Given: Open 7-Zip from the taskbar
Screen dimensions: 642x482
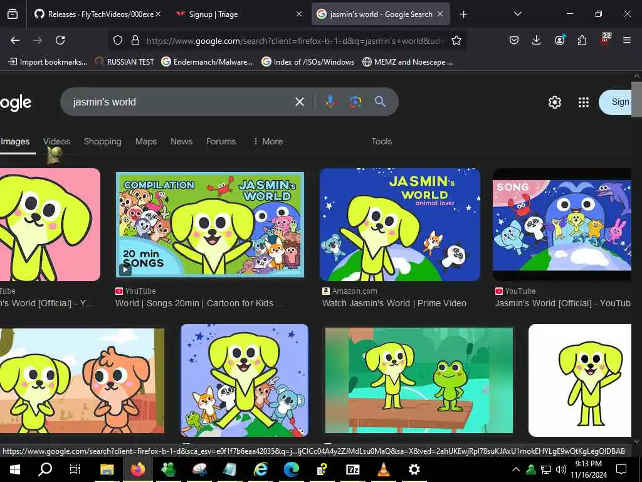Looking at the screenshot, I should (x=352, y=469).
